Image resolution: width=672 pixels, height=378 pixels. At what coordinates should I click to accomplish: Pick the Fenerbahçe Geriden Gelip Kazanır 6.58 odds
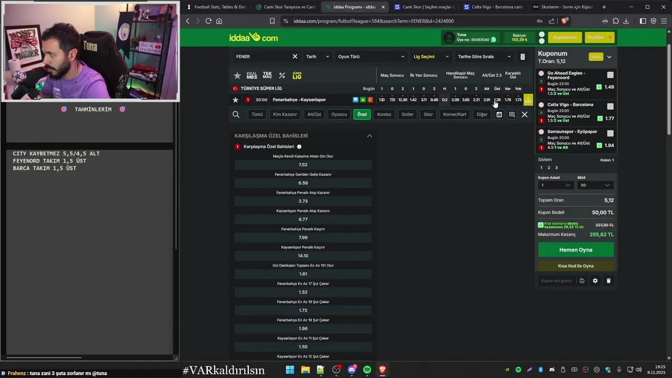click(x=303, y=183)
